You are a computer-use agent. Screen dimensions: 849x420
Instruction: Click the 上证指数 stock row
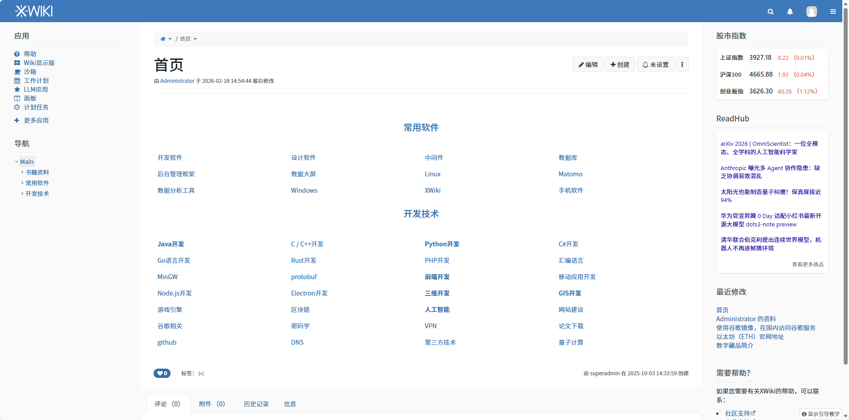click(772, 58)
